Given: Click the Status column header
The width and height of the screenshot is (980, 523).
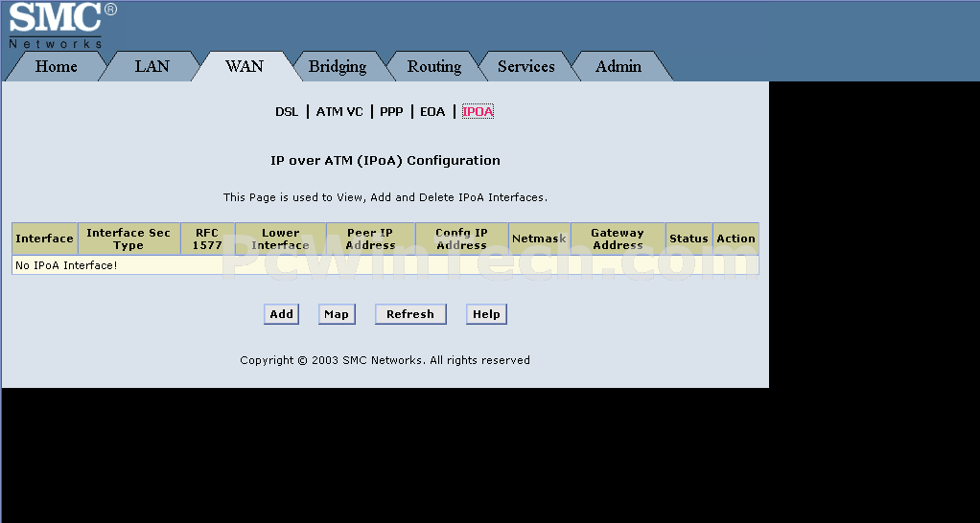Looking at the screenshot, I should [688, 239].
